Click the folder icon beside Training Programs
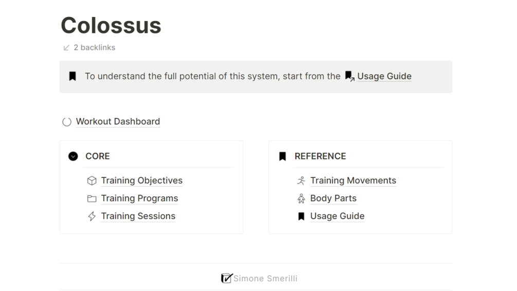The image size is (517, 291). pyautogui.click(x=92, y=198)
